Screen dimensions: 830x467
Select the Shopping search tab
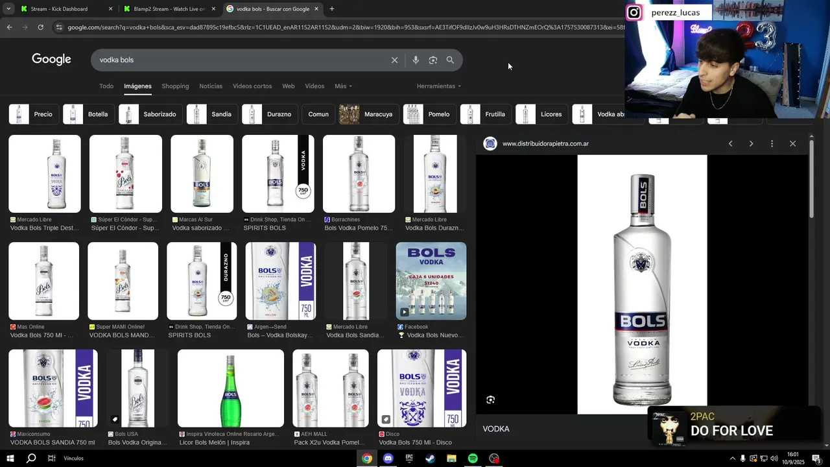tap(175, 86)
